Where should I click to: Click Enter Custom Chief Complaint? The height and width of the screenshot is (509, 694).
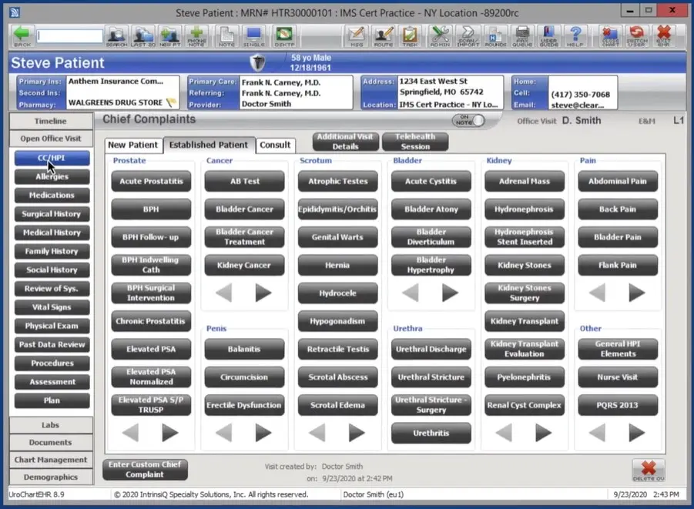(x=144, y=469)
